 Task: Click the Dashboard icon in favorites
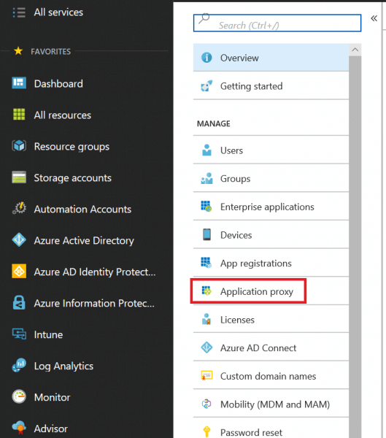click(x=19, y=83)
